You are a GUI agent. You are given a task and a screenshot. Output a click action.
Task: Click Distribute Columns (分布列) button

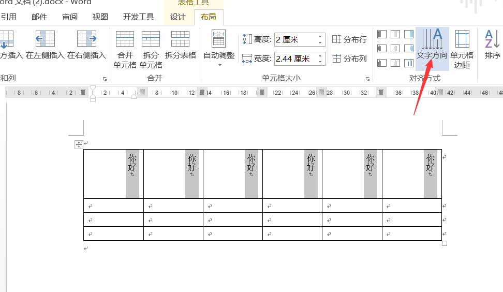(349, 59)
